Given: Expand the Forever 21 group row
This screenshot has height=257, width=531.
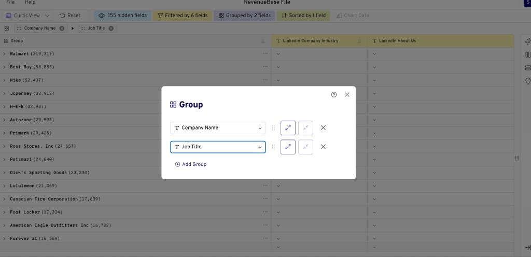Looking at the screenshot, I should click(4, 238).
